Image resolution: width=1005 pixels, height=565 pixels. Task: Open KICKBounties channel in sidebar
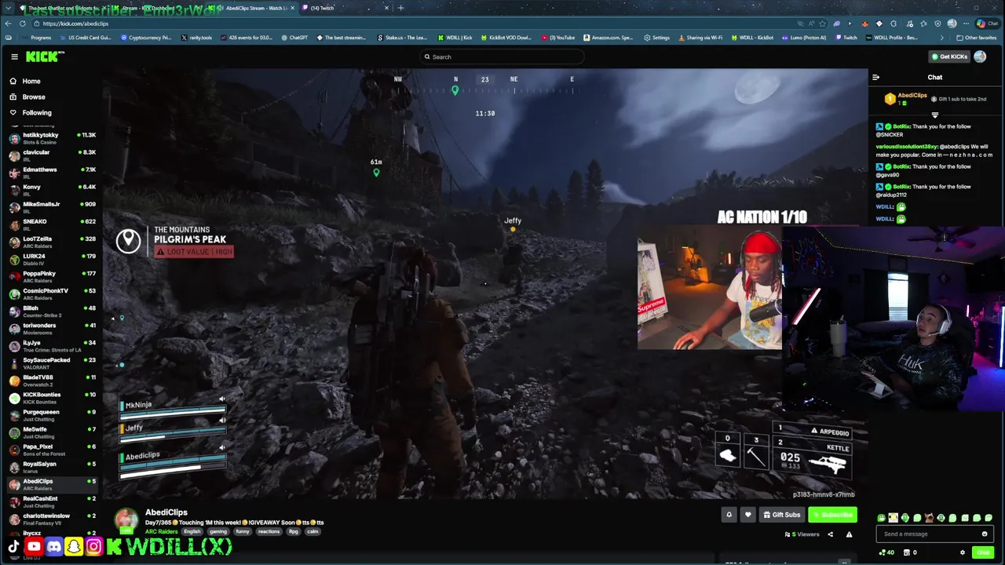coord(51,397)
